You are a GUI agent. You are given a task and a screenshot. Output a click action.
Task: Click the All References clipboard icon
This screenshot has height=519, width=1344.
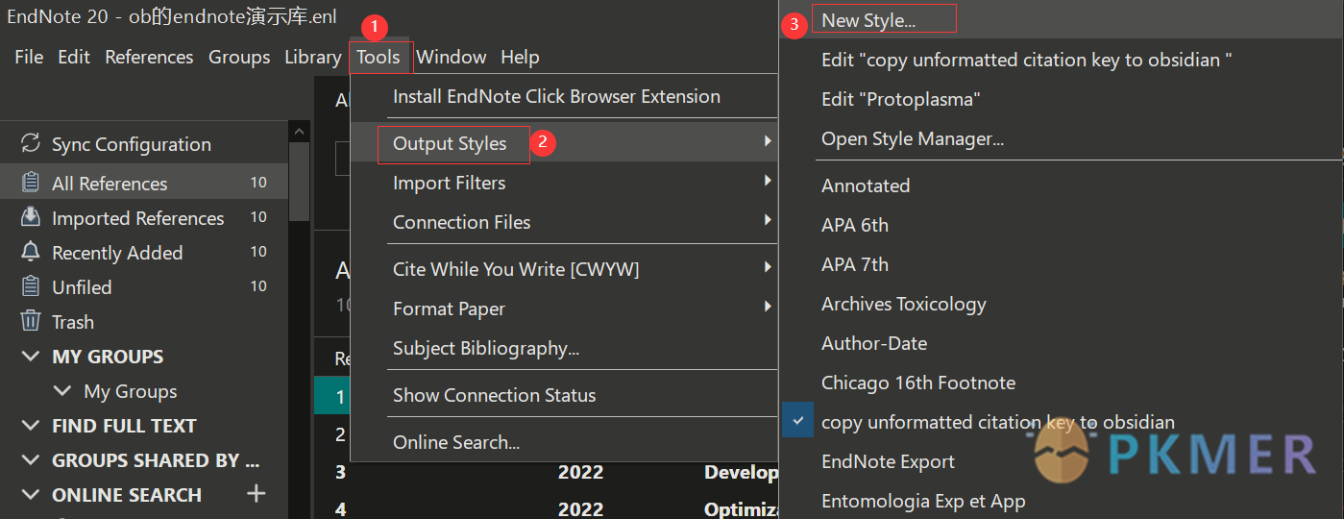(x=31, y=183)
